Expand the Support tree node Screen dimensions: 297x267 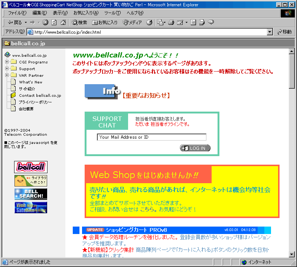tap(7, 69)
